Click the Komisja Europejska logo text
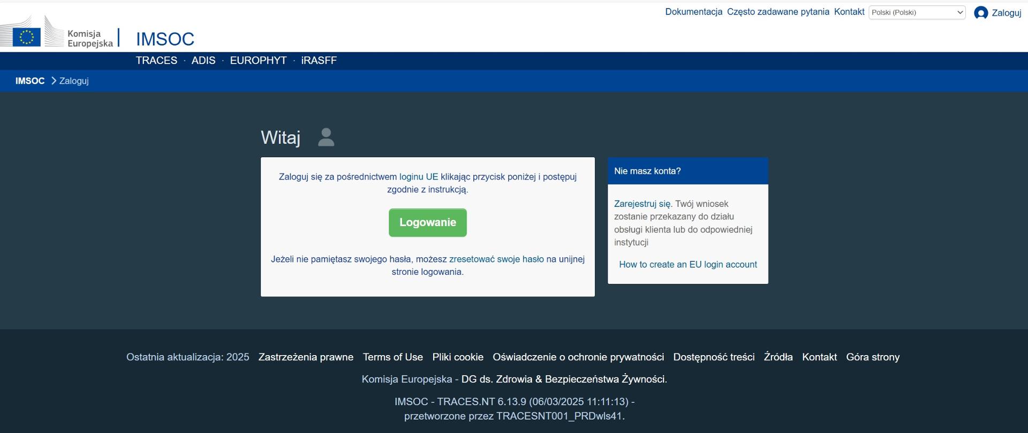The height and width of the screenshot is (433, 1028). 90,38
